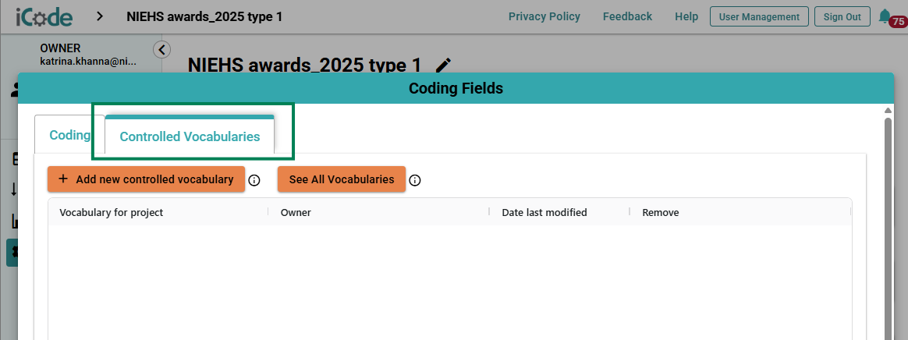Open User Management

759,17
